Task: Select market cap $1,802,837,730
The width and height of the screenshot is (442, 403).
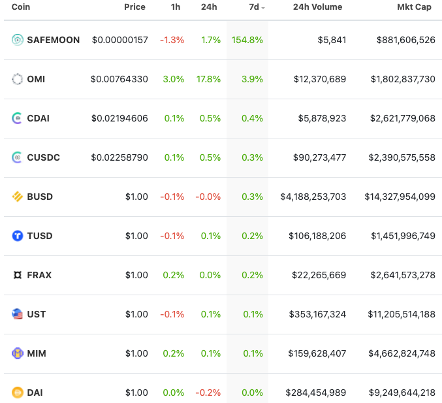Action: pos(403,79)
